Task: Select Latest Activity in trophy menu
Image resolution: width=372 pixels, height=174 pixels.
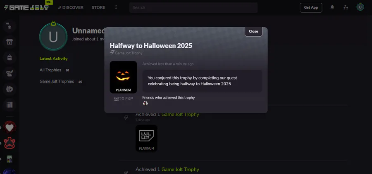Action: tap(54, 59)
